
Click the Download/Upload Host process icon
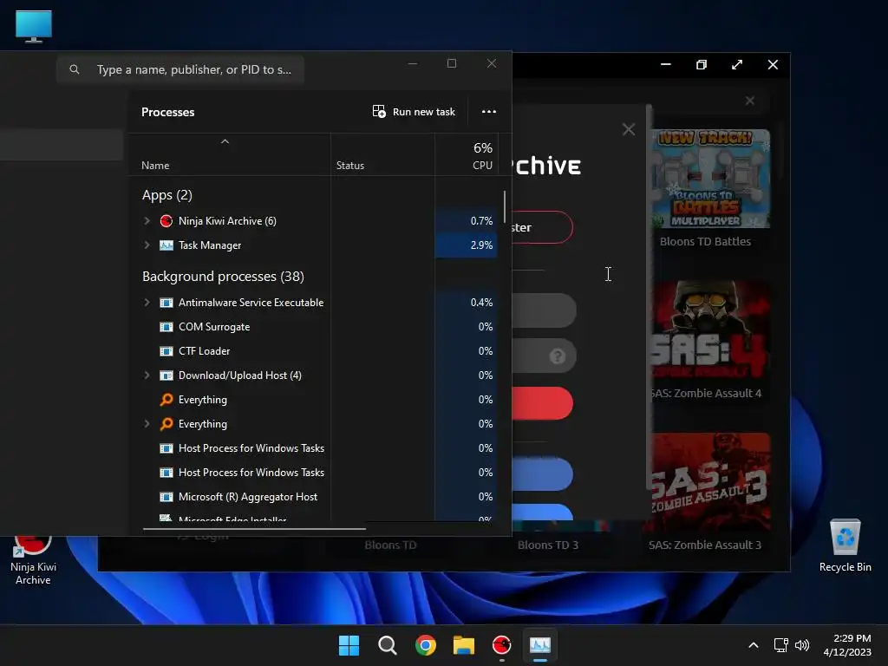[x=166, y=375]
